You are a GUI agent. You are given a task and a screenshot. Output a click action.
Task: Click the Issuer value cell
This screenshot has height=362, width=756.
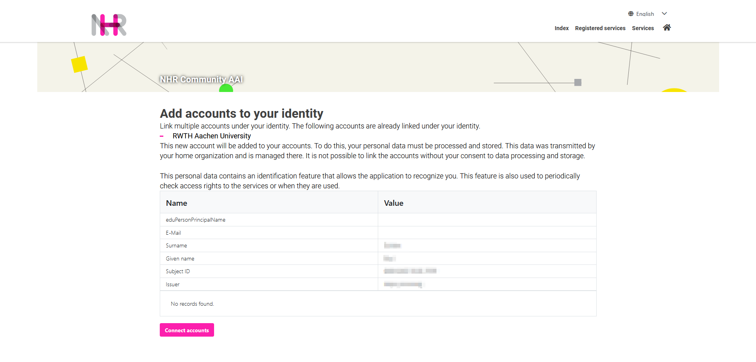[x=403, y=284]
